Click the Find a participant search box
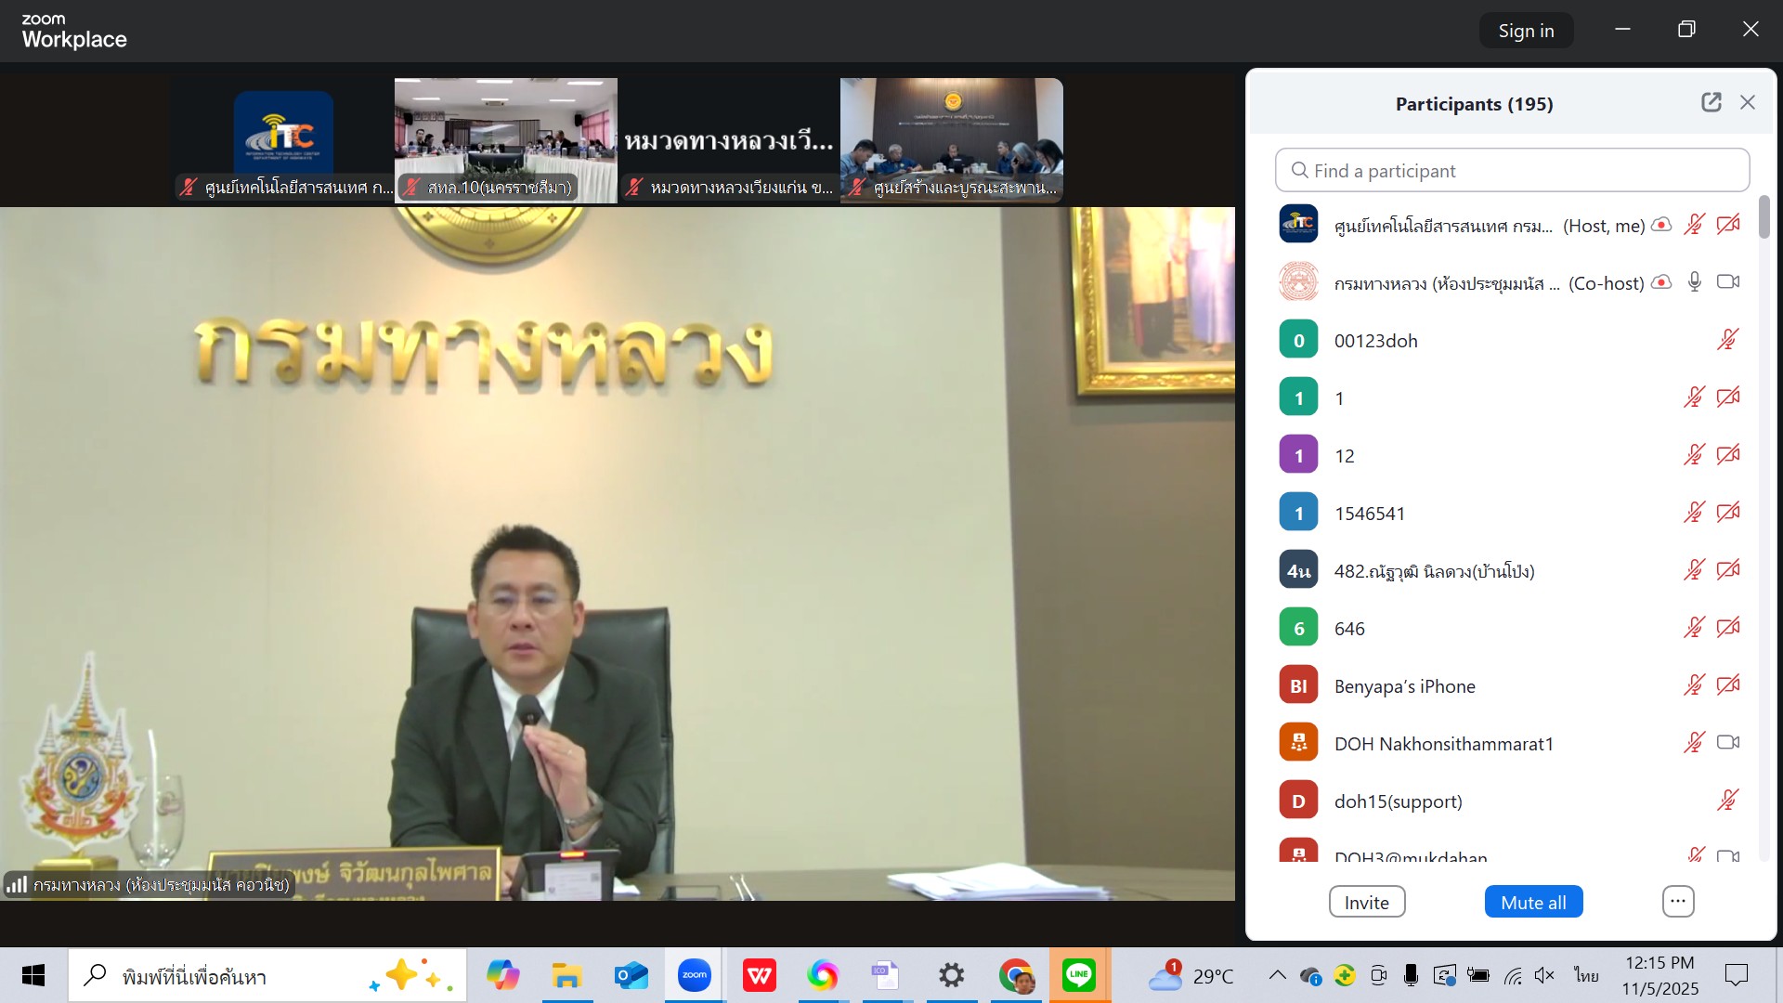 click(1512, 171)
